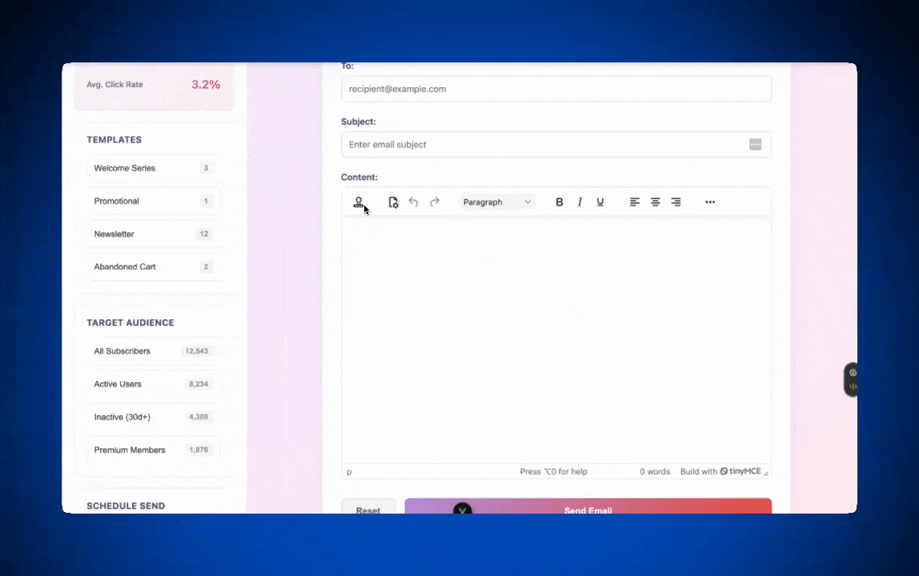This screenshot has width=919, height=576.
Task: Click the icon inside the Subject field
Action: (x=756, y=144)
